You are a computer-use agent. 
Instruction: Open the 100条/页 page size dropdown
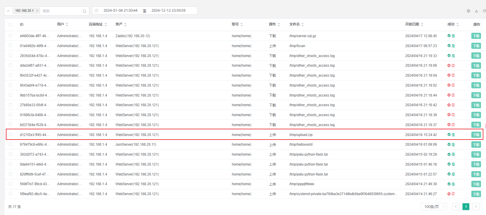coord(434,207)
